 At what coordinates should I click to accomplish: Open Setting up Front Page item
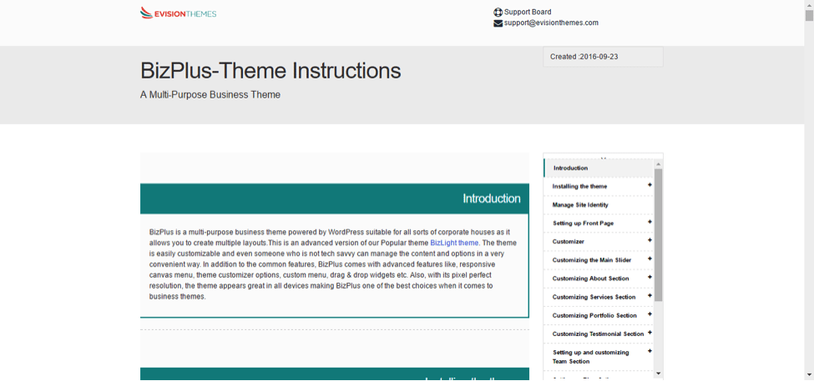583,223
